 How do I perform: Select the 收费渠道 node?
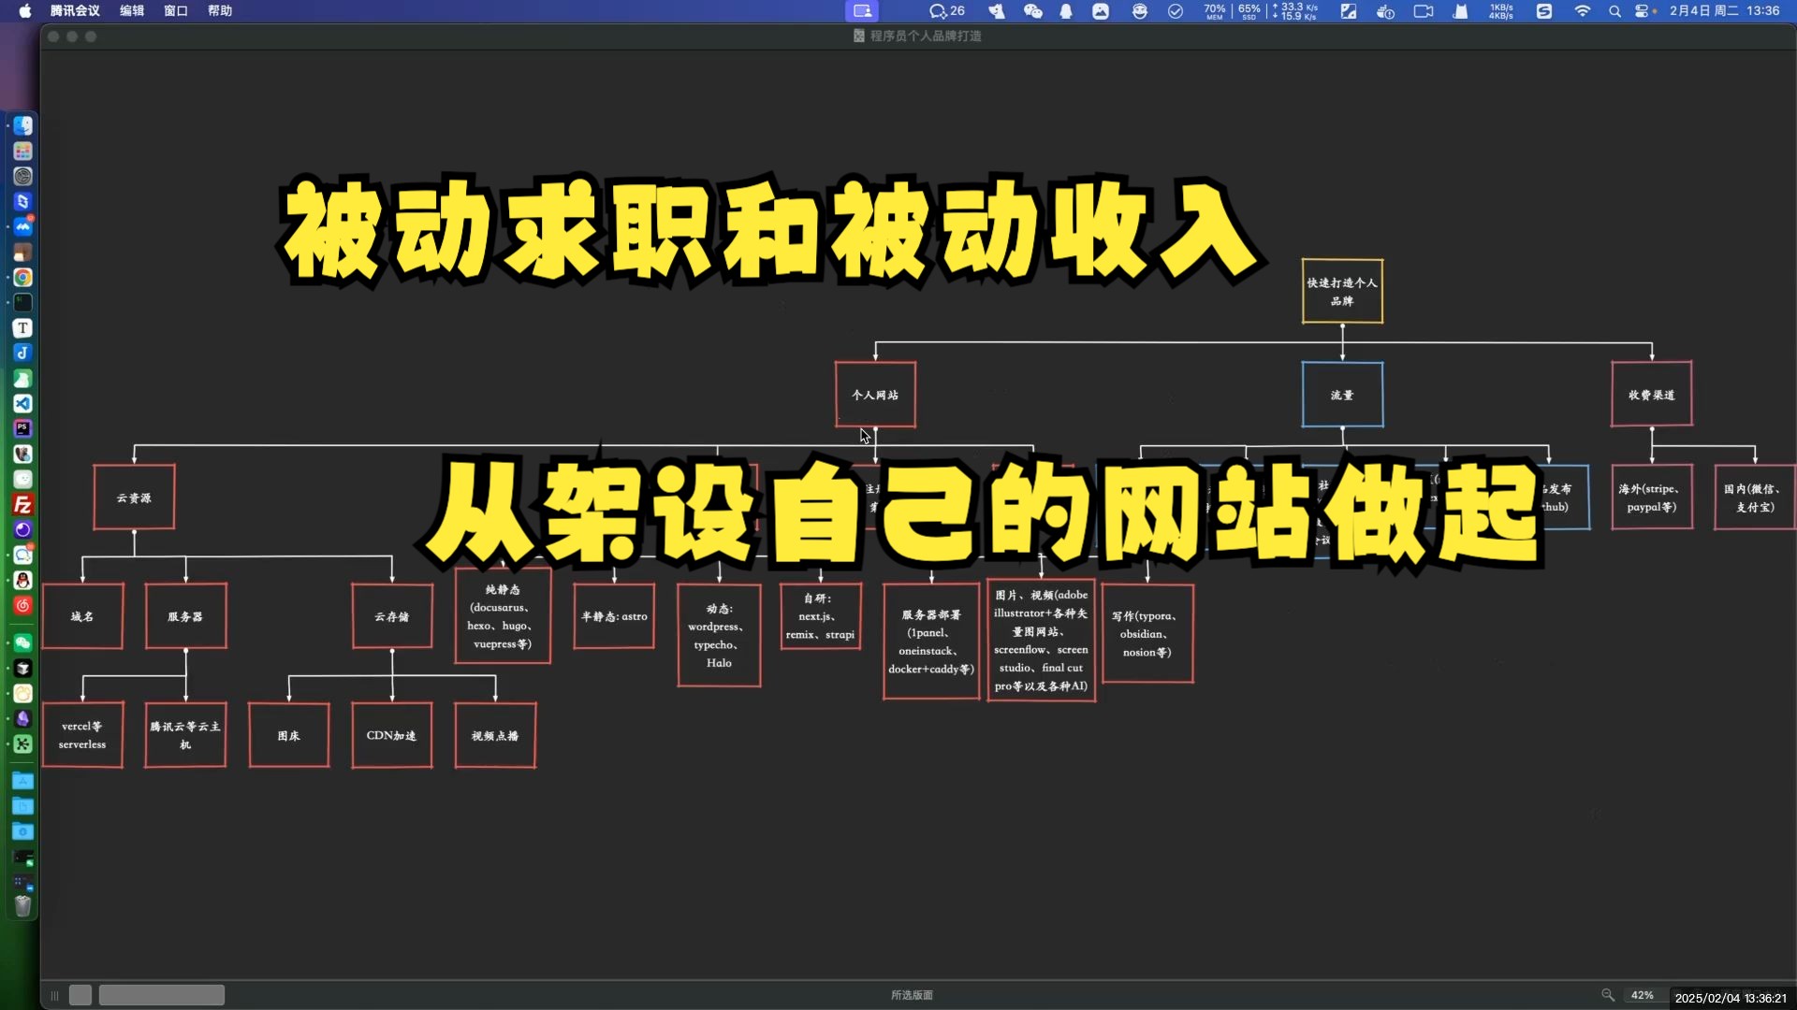click(1652, 395)
